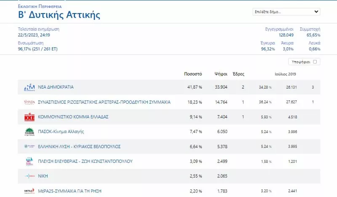Click the Ενσωμάτωση label
Viewport: 337px width, 197px height.
pos(30,43)
